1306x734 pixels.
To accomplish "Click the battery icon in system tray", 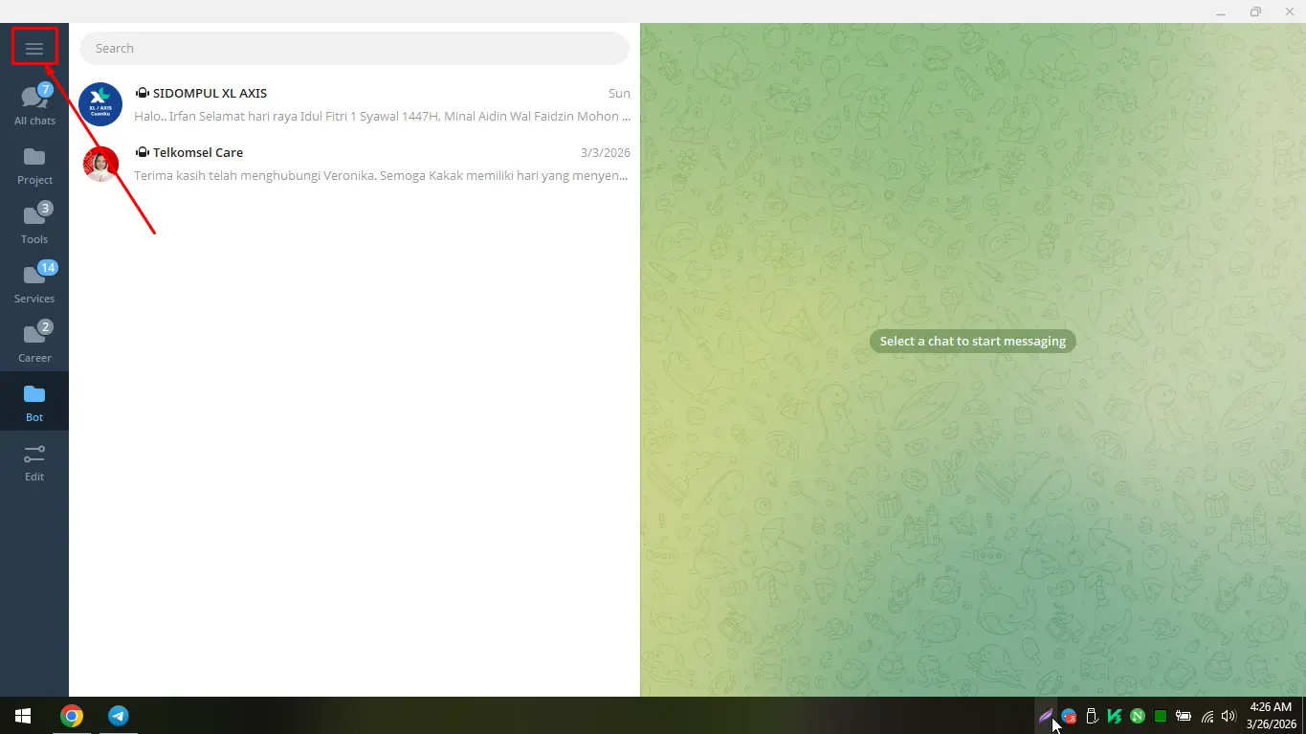I will click(x=1184, y=716).
